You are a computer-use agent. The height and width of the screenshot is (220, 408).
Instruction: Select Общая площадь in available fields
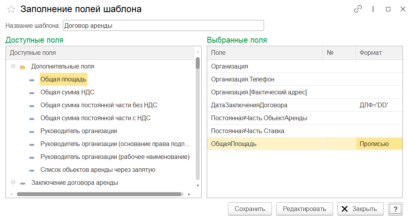(63, 79)
